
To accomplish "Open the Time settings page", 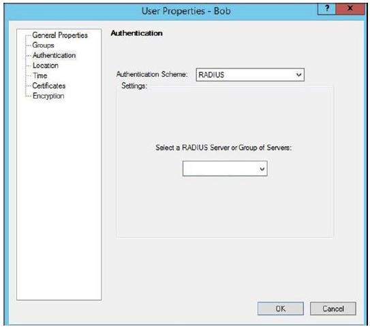I will (x=40, y=75).
